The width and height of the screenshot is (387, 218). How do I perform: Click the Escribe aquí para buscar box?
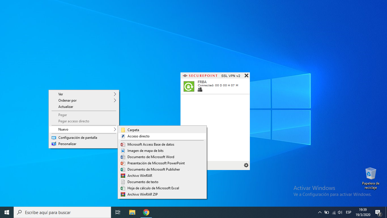point(62,212)
